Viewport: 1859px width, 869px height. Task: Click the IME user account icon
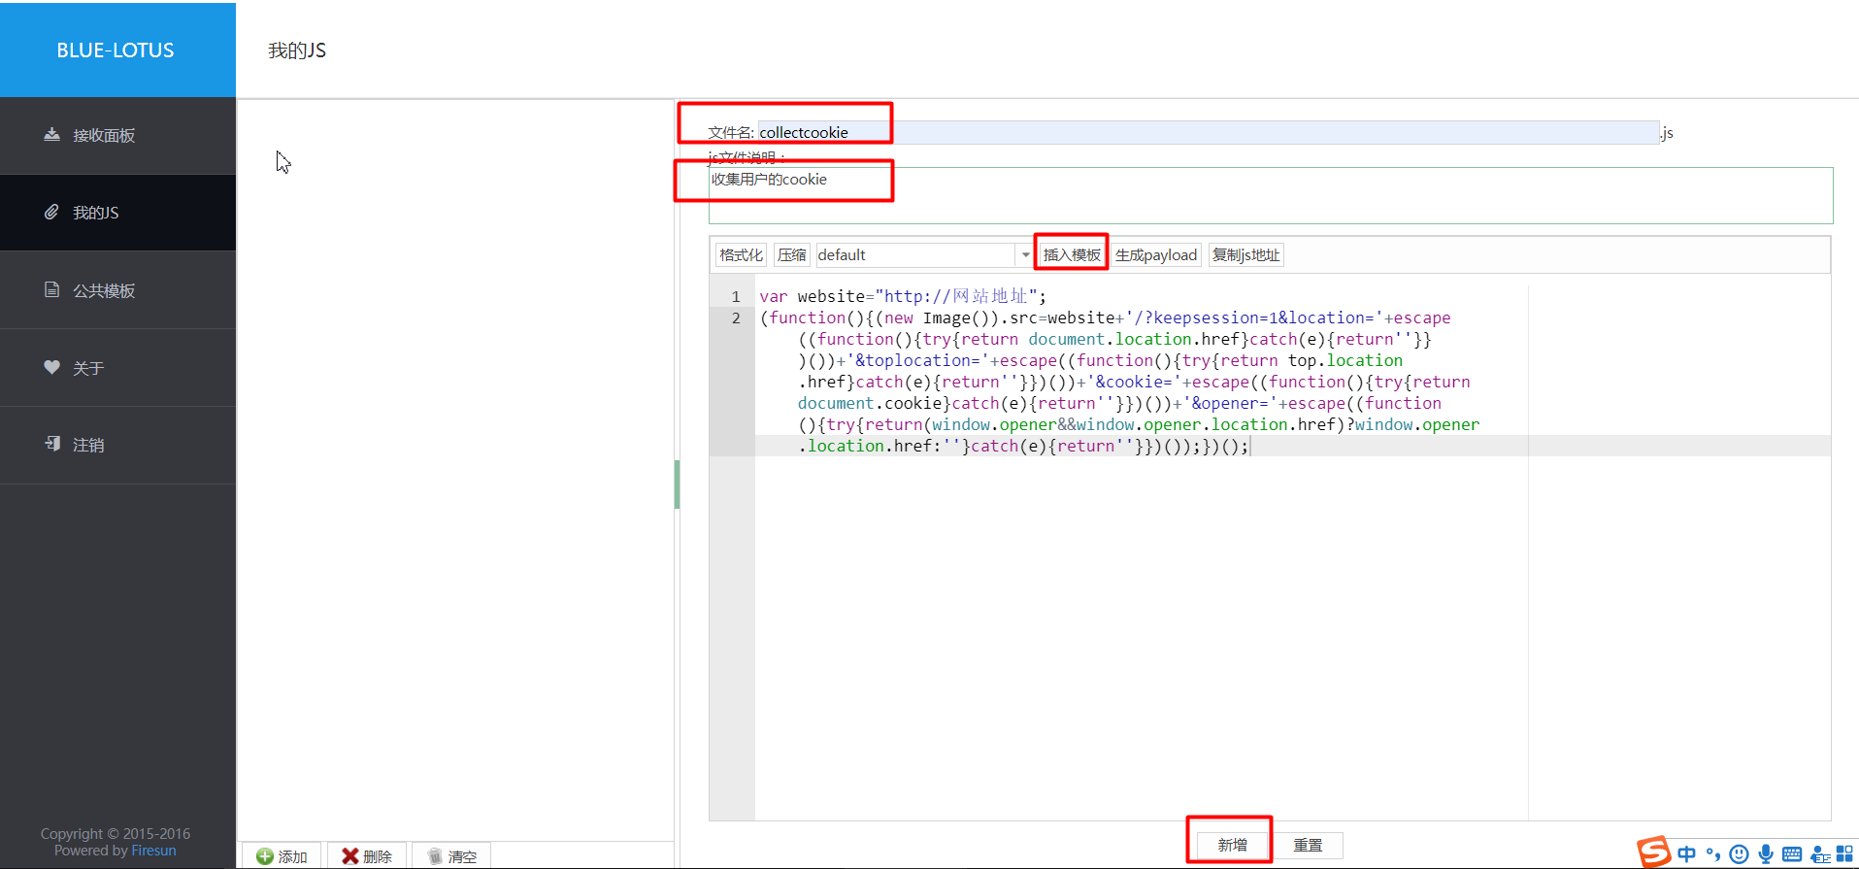coord(1819,854)
